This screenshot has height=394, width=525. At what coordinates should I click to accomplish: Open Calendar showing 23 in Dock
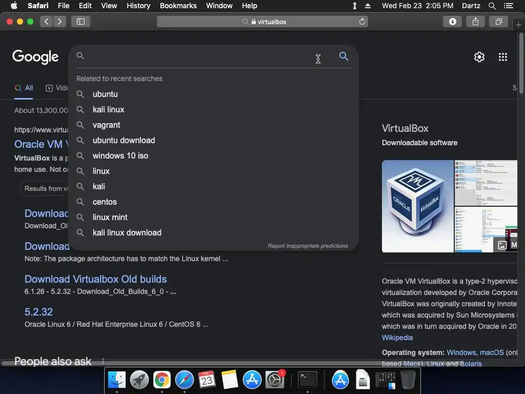point(207,380)
